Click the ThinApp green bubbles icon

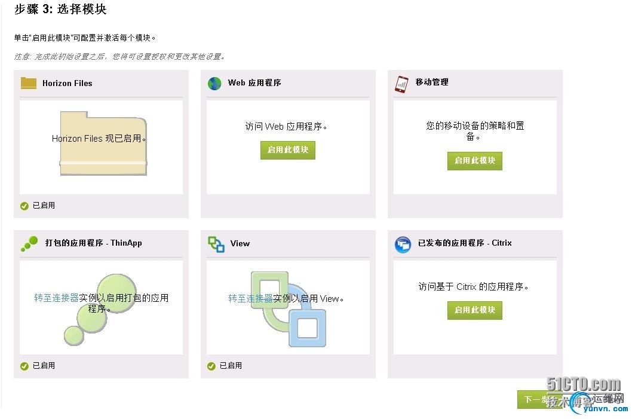pyautogui.click(x=29, y=243)
